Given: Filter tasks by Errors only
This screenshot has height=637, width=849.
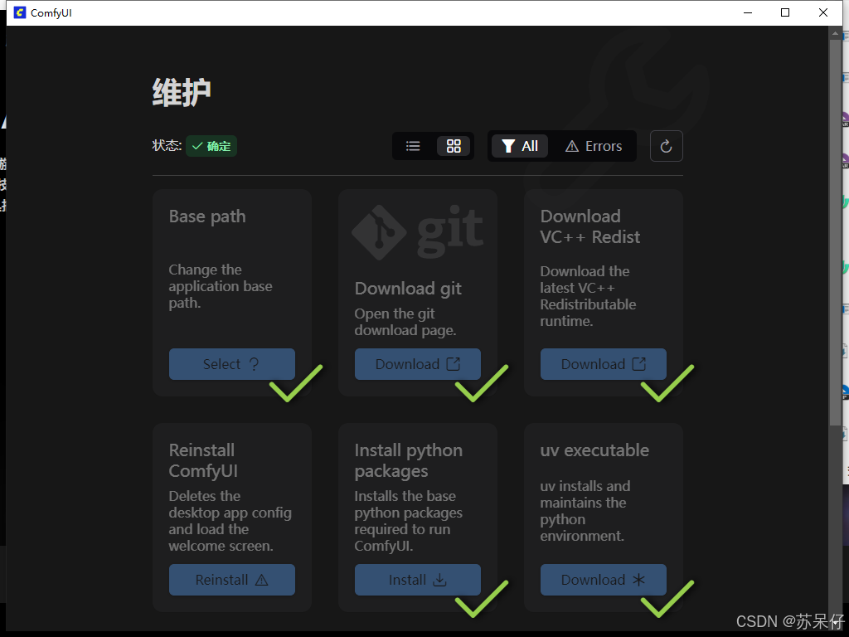Looking at the screenshot, I should click(x=594, y=146).
